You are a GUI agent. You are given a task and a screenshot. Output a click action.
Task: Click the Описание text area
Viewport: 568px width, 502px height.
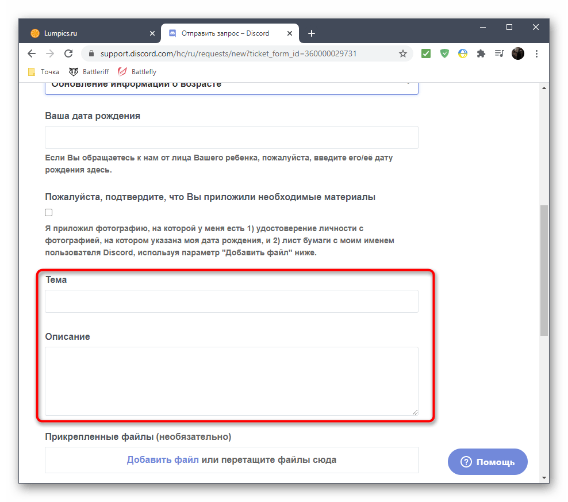coord(232,381)
